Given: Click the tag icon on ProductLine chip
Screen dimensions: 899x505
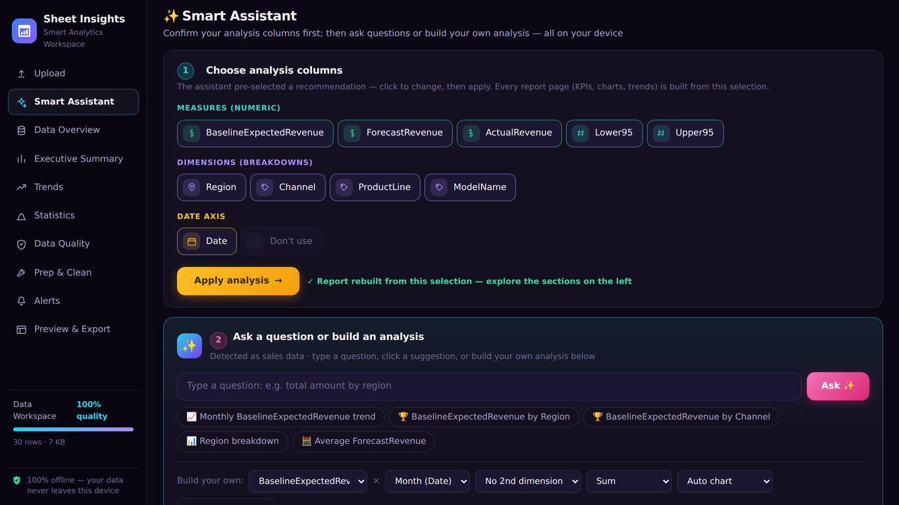Looking at the screenshot, I should click(x=344, y=187).
